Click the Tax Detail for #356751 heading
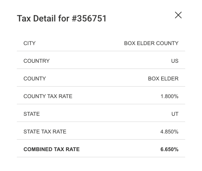This screenshot has height=171, width=202. (62, 19)
